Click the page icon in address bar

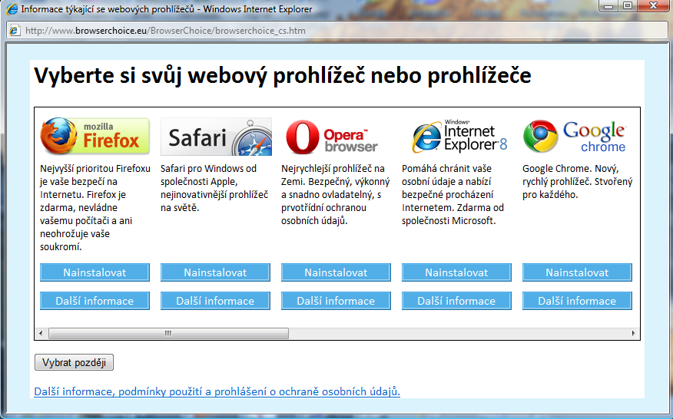click(x=15, y=31)
